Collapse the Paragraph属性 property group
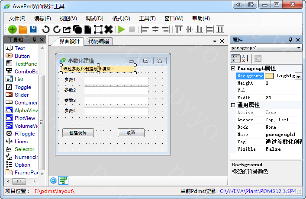 pos(233,68)
